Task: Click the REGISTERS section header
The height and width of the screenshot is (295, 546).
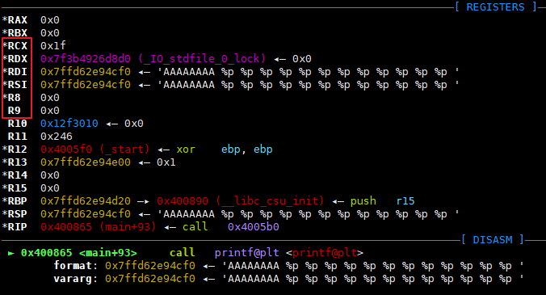Action: click(x=496, y=7)
